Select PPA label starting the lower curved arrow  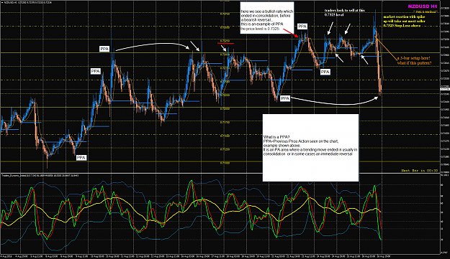(x=285, y=98)
